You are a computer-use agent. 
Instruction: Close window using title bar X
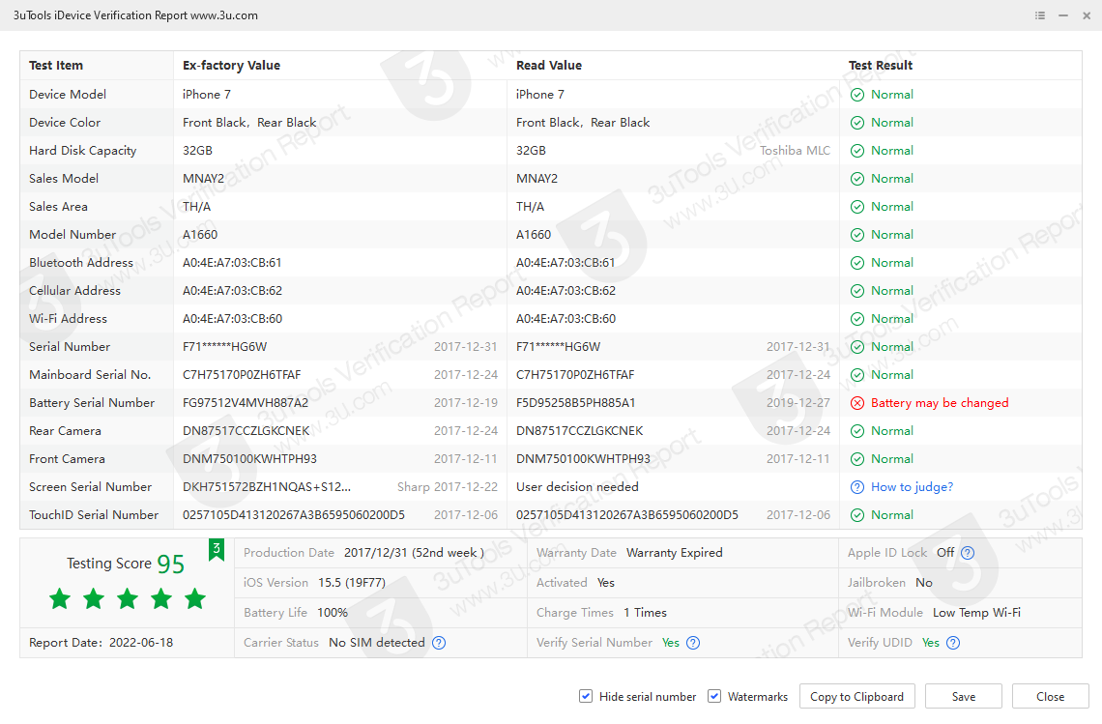(1087, 15)
